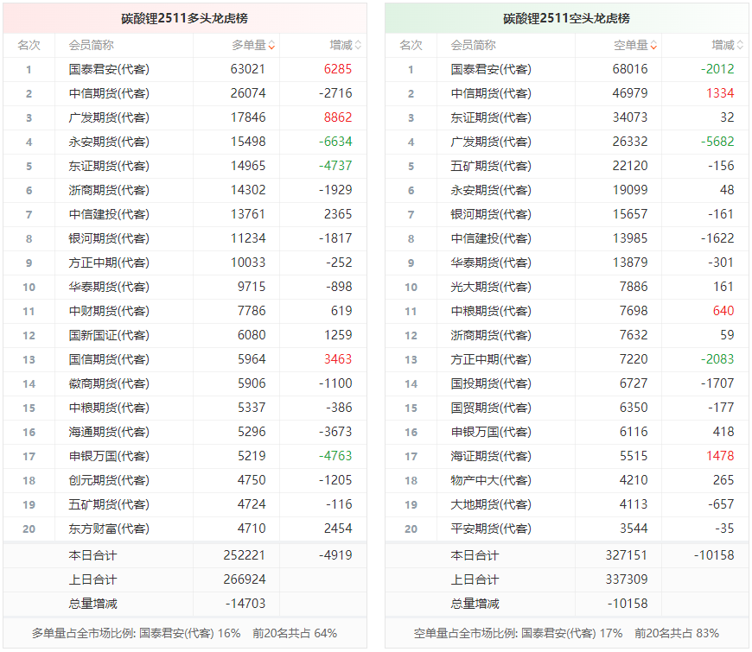Select 东证期货(代客) in short table
The height and width of the screenshot is (652, 752).
point(491,117)
